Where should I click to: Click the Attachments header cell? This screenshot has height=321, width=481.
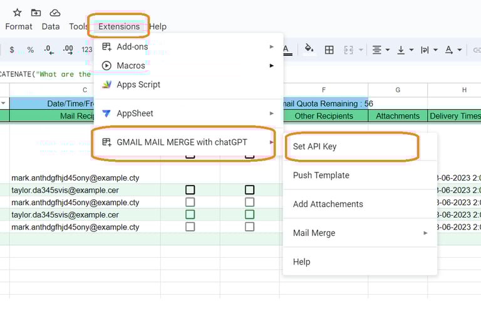click(398, 116)
